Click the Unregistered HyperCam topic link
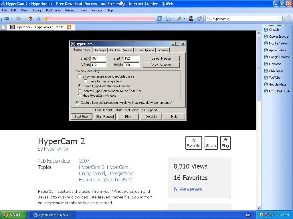 tap(106, 177)
